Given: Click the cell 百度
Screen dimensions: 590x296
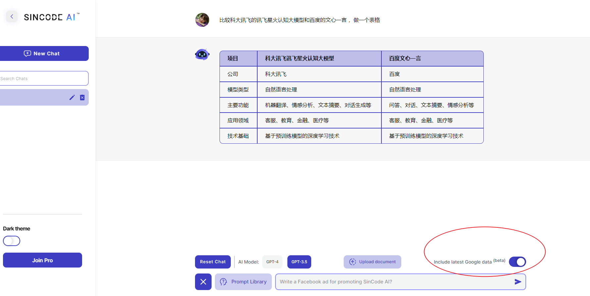Looking at the screenshot, I should pyautogui.click(x=394, y=74).
